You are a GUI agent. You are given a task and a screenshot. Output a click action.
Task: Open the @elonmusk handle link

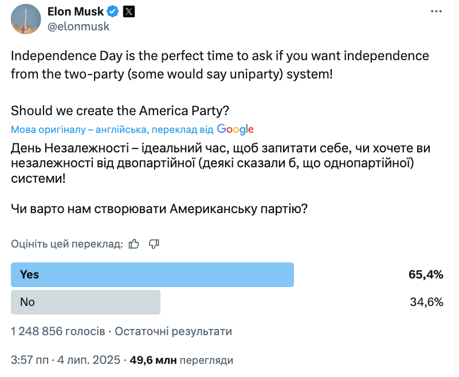point(79,26)
